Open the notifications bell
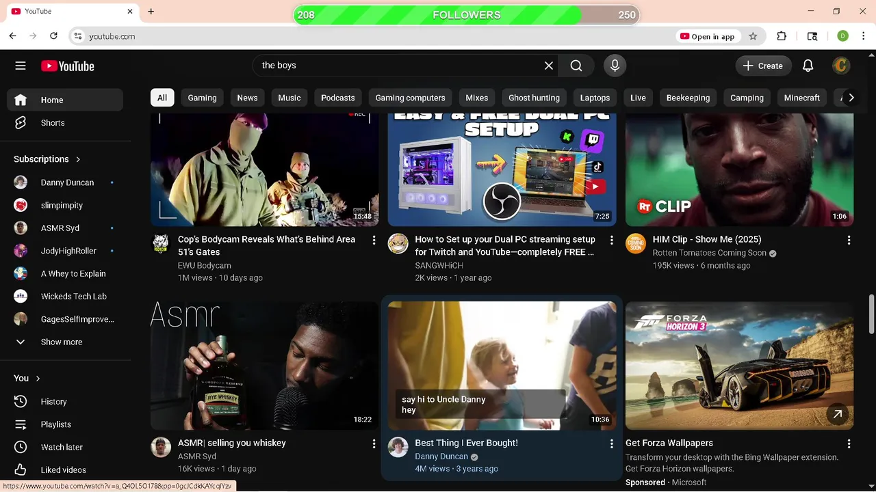 808,66
